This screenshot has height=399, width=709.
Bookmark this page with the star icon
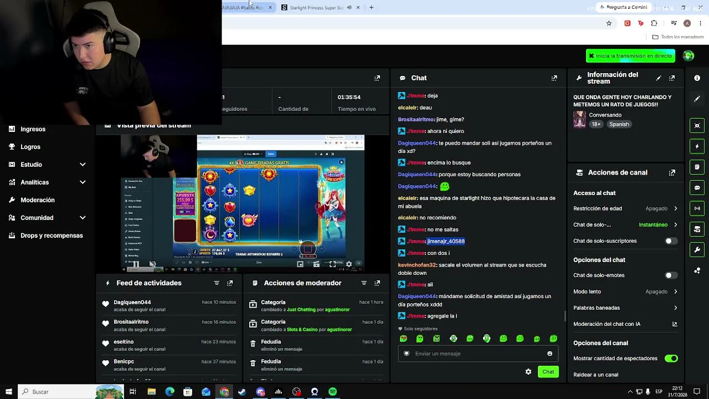(x=609, y=23)
